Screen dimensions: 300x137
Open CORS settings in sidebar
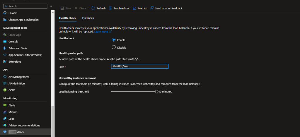pyautogui.click(x=12, y=90)
